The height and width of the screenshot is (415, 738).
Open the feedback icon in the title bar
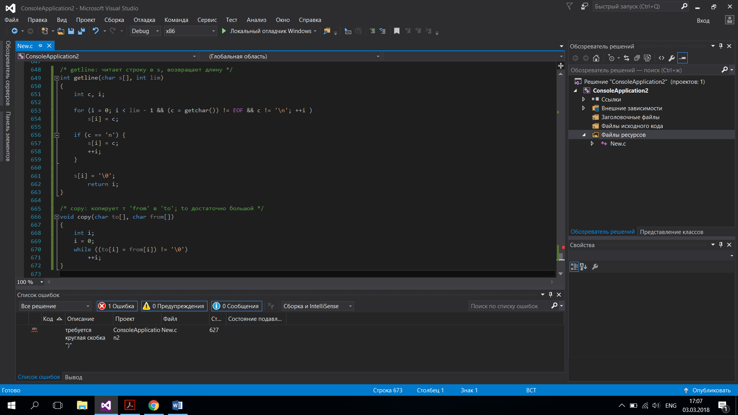(584, 7)
